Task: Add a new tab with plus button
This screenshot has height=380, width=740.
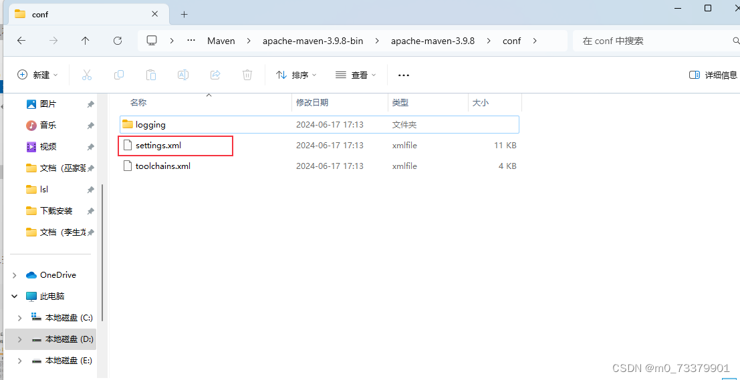Action: pyautogui.click(x=184, y=14)
